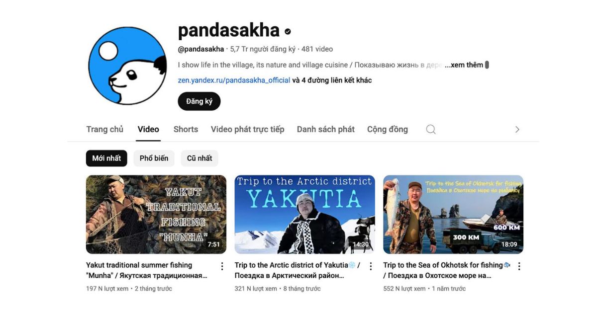Select the 'Phổ biến' sort chip
The image size is (597, 312).
click(x=154, y=158)
